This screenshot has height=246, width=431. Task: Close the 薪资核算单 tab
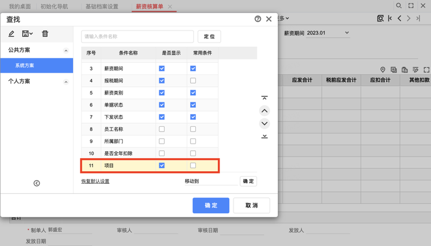[x=170, y=7]
